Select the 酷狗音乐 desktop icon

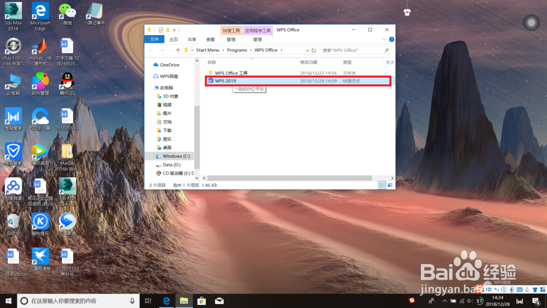(40, 224)
